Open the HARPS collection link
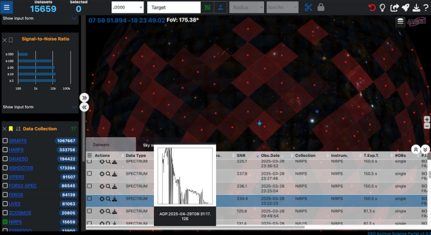Viewport: 431px width, 235px height. [x=16, y=149]
